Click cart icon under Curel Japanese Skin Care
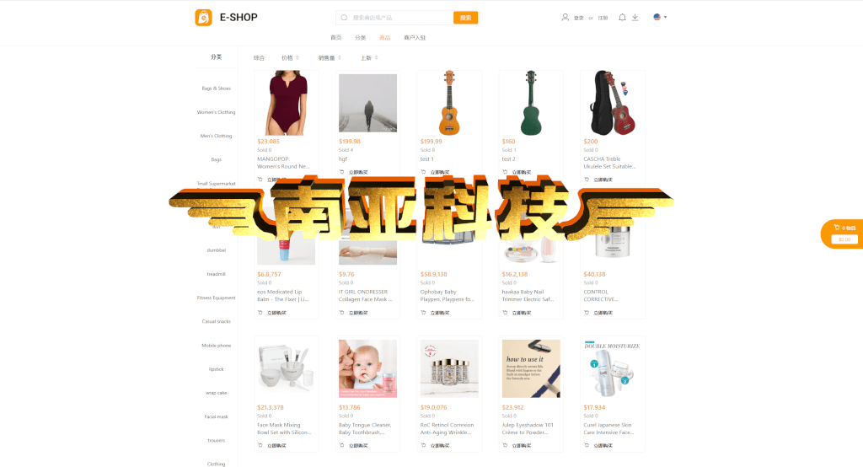This screenshot has height=467, width=863. [587, 445]
